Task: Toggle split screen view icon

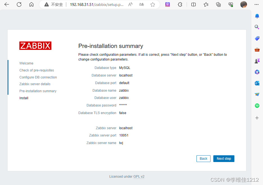Action: point(193,4)
